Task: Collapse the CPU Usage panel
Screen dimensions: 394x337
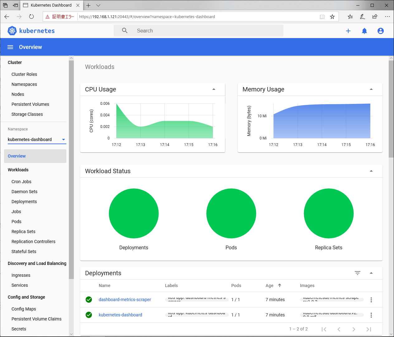Action: click(x=214, y=89)
